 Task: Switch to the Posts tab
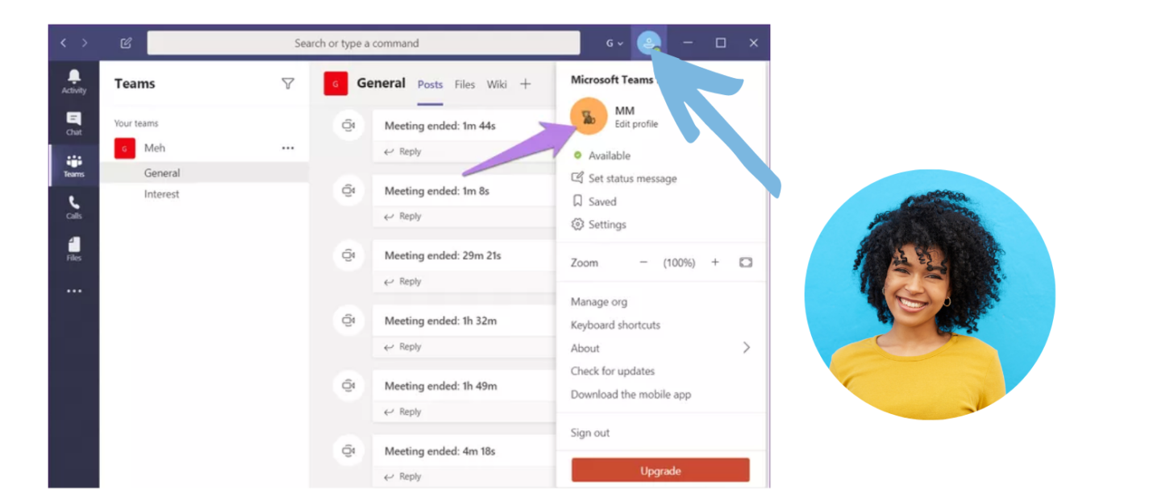tap(431, 85)
